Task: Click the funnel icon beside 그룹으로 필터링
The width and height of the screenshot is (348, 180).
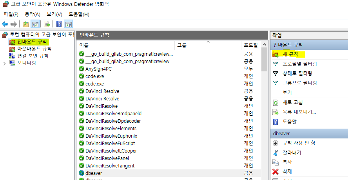Action: [275, 83]
